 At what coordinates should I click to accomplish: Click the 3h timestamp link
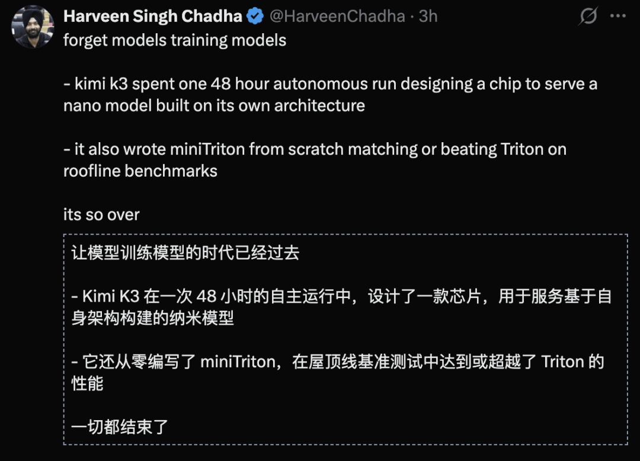click(428, 17)
